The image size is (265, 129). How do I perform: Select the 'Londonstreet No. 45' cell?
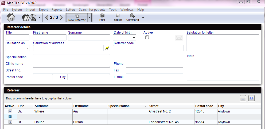[x=171, y=122]
